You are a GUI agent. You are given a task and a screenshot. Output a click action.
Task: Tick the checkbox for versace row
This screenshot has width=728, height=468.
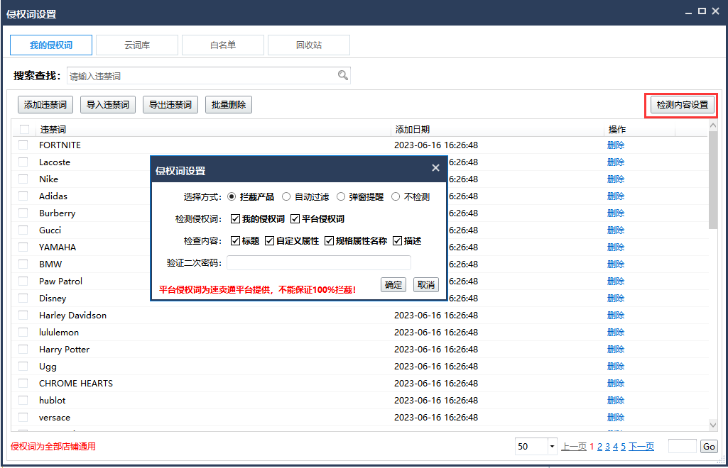[x=23, y=417]
